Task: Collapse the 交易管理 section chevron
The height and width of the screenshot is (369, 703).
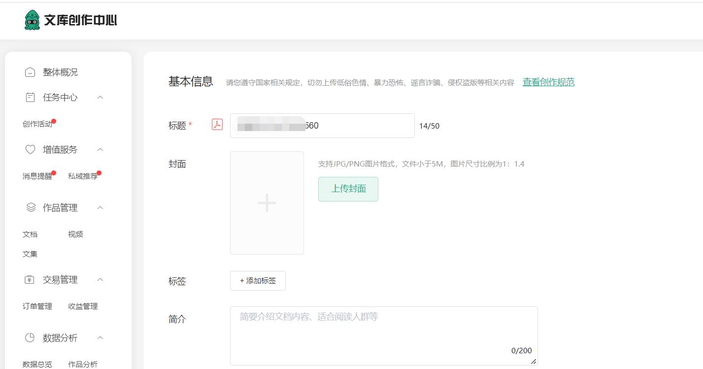Action: (100, 280)
